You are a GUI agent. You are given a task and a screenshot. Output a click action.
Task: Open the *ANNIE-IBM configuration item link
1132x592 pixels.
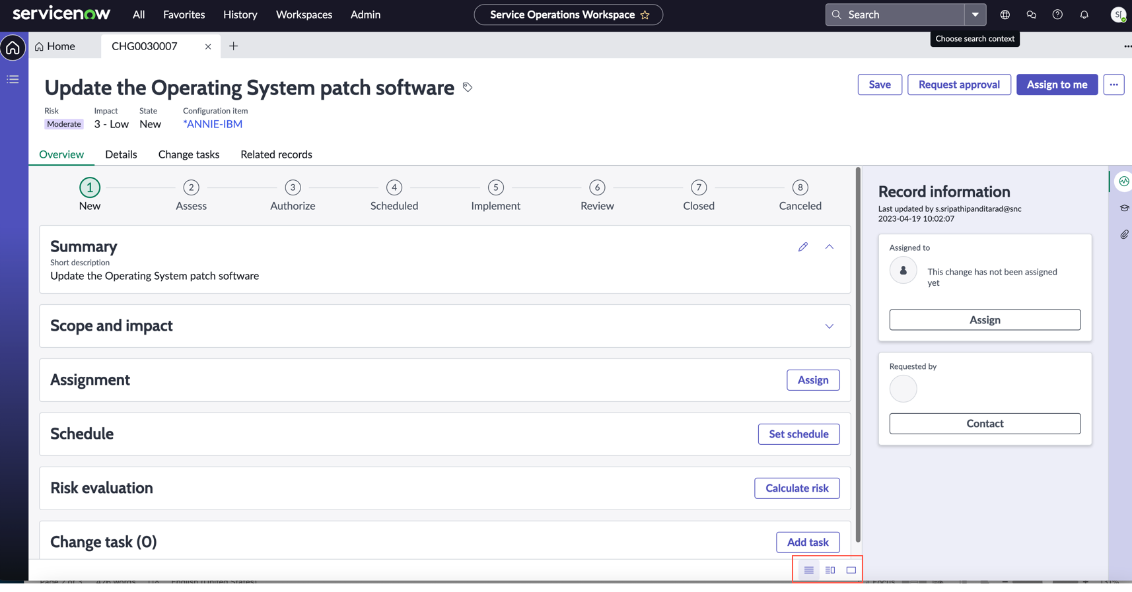[213, 124]
